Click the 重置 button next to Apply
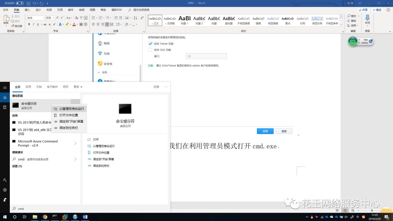This screenshot has width=393, height=221. (284, 131)
